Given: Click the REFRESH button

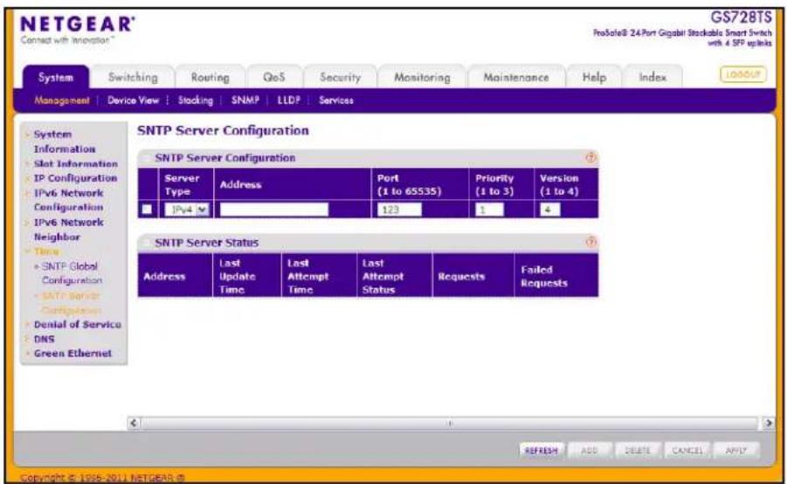Looking at the screenshot, I should point(541,450).
